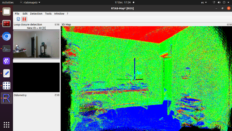232x131 pixels.
Task: Float the Odometry panel
Action: (55, 95)
